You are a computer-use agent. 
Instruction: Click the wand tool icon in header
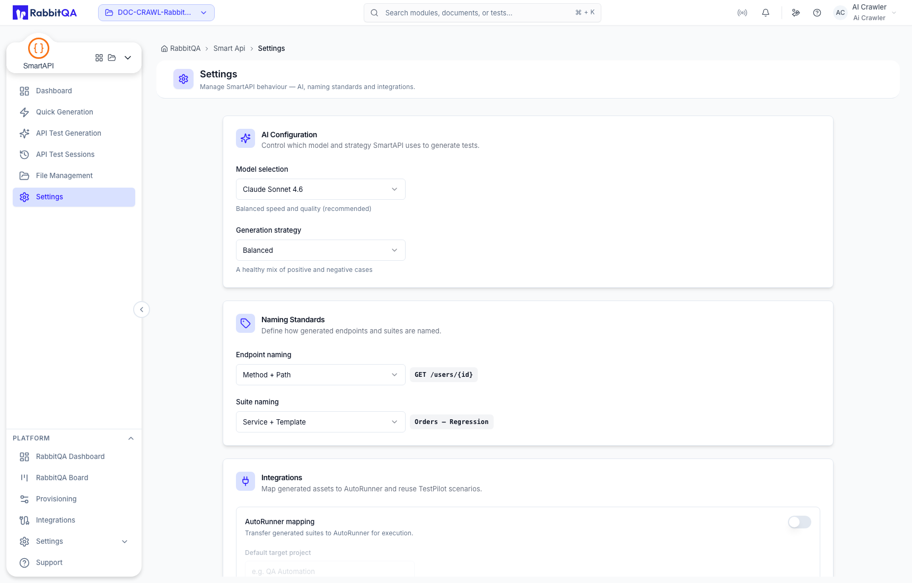796,13
